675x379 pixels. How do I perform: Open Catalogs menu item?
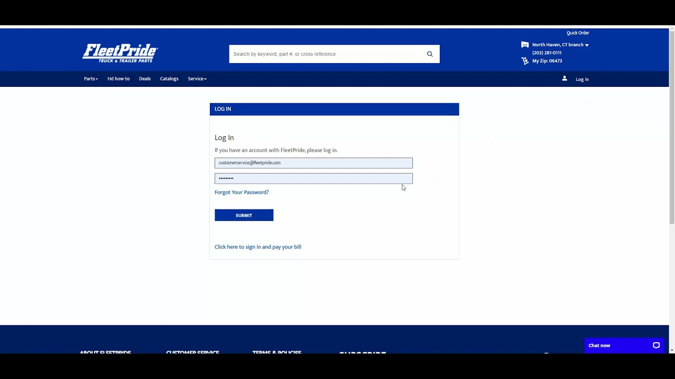pos(169,79)
